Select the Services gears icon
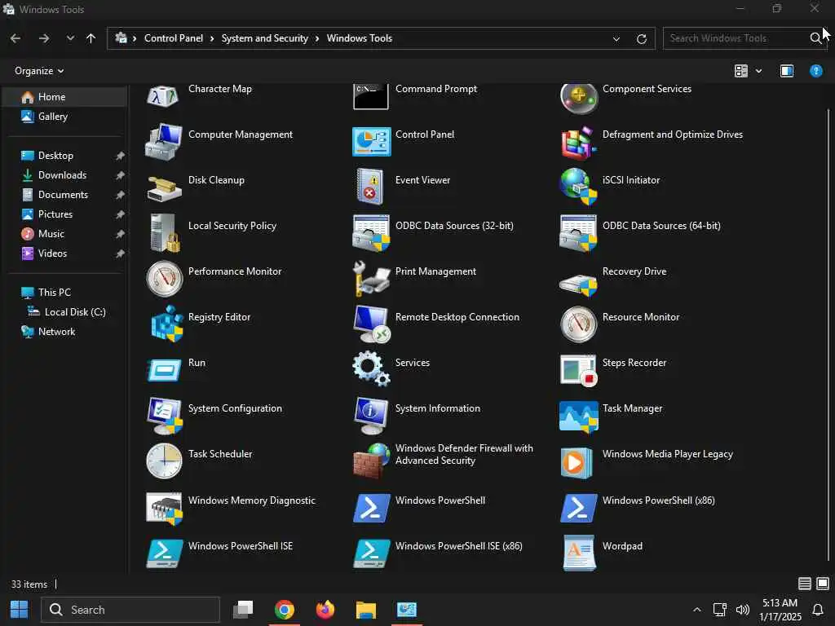835x626 pixels. [371, 368]
